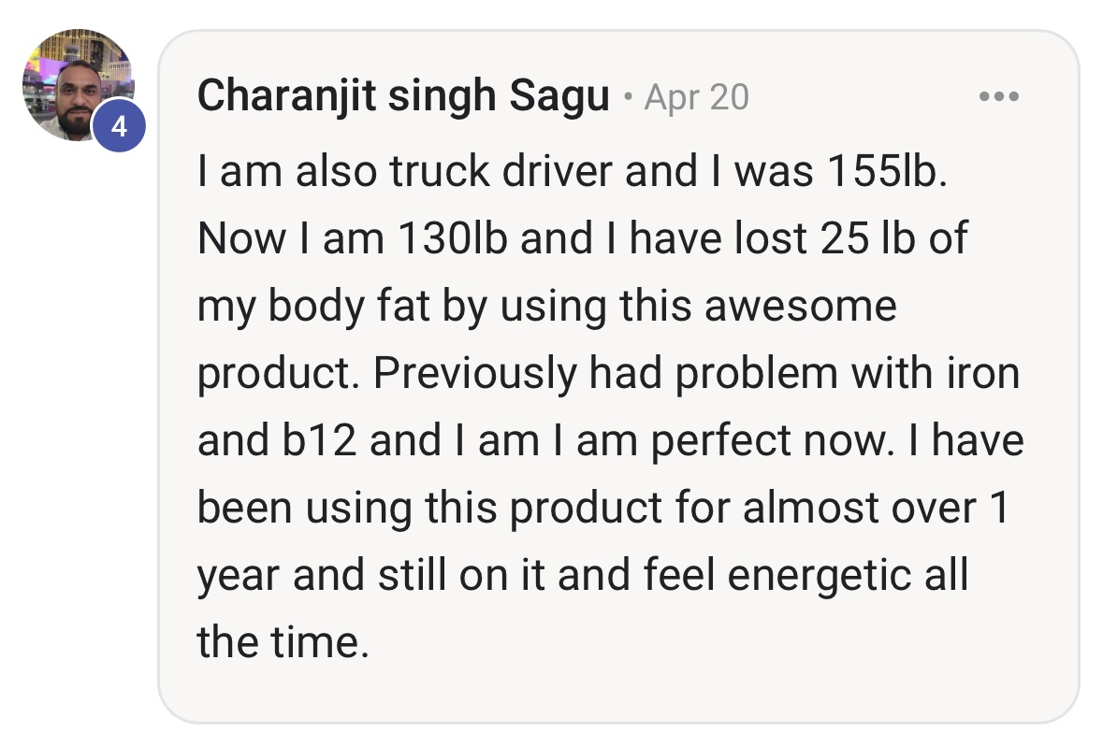The height and width of the screenshot is (746, 1103).
Task: Click the Apr 20 comment timestamp
Action: tap(696, 97)
